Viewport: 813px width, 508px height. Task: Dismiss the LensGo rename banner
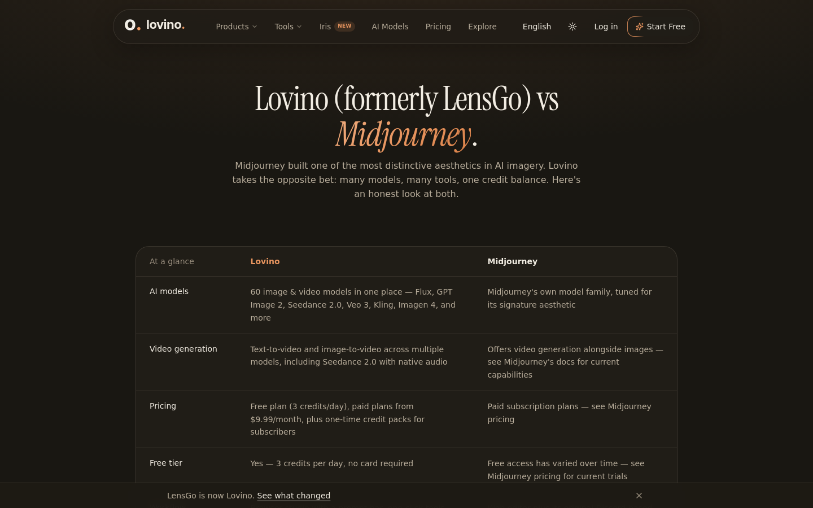pyautogui.click(x=639, y=496)
